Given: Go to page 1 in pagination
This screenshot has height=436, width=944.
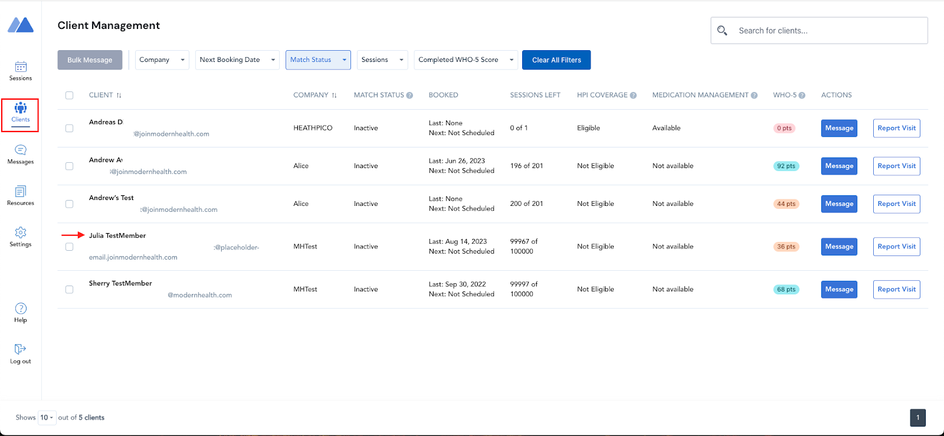Looking at the screenshot, I should click(917, 418).
